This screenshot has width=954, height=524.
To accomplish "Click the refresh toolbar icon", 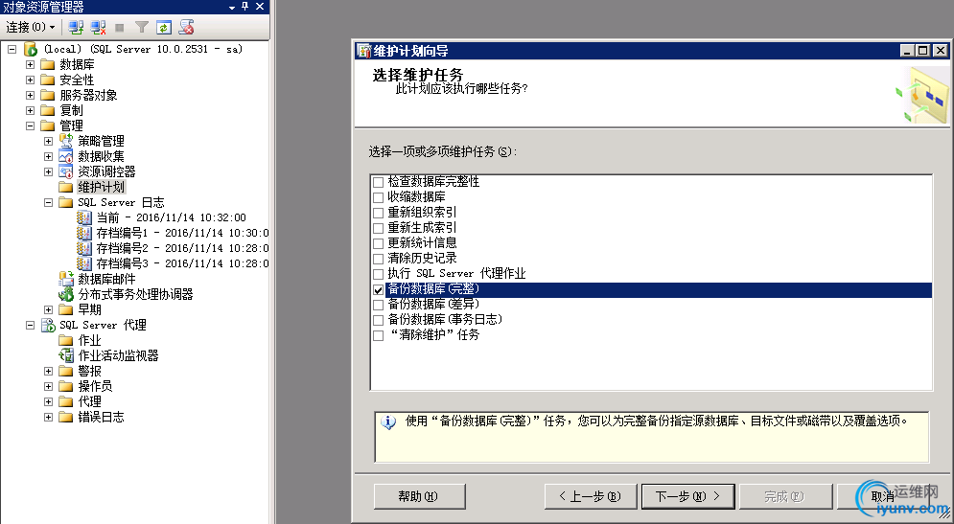I will pyautogui.click(x=164, y=27).
